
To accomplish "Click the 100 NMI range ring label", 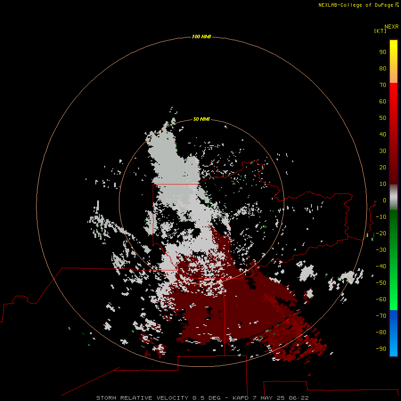I will [201, 37].
